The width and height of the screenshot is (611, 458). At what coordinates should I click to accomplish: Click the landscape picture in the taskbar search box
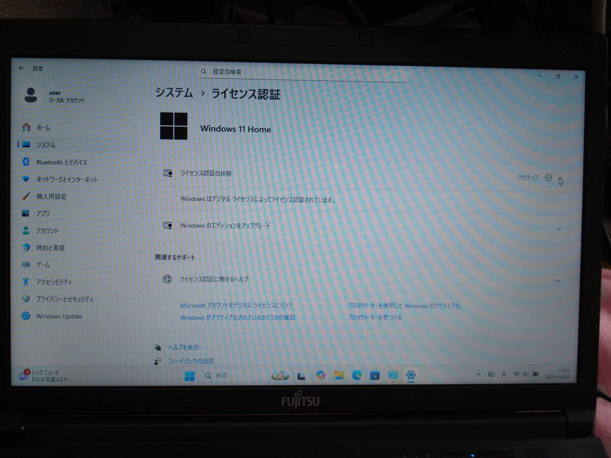click(x=280, y=376)
